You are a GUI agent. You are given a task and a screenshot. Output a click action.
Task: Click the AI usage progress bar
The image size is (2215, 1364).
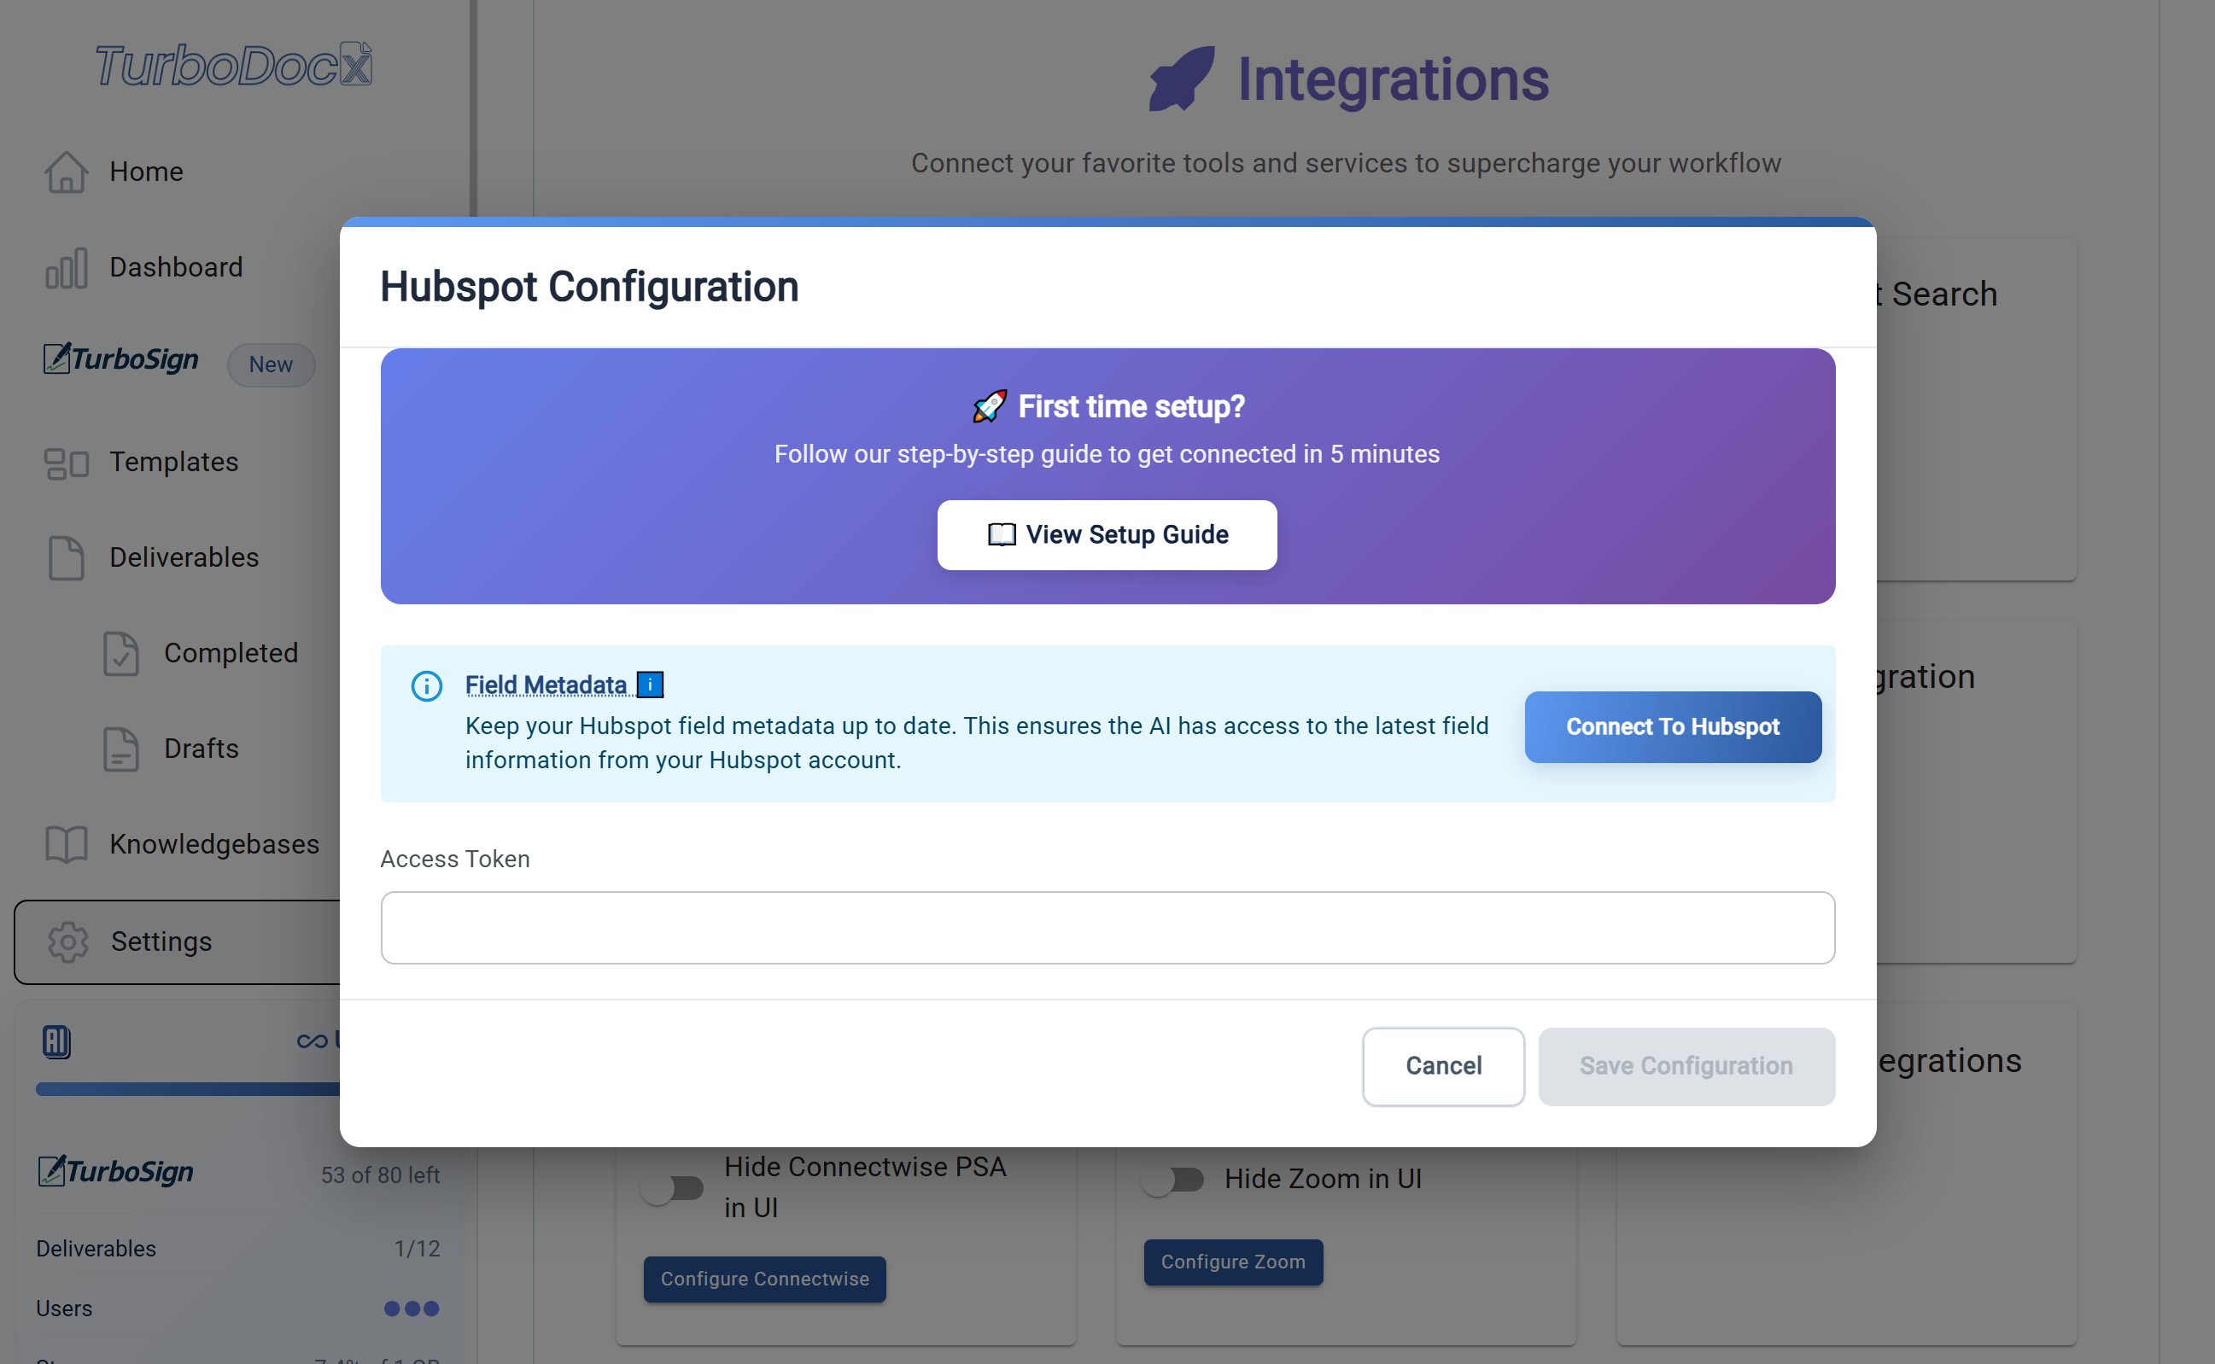(x=188, y=1090)
